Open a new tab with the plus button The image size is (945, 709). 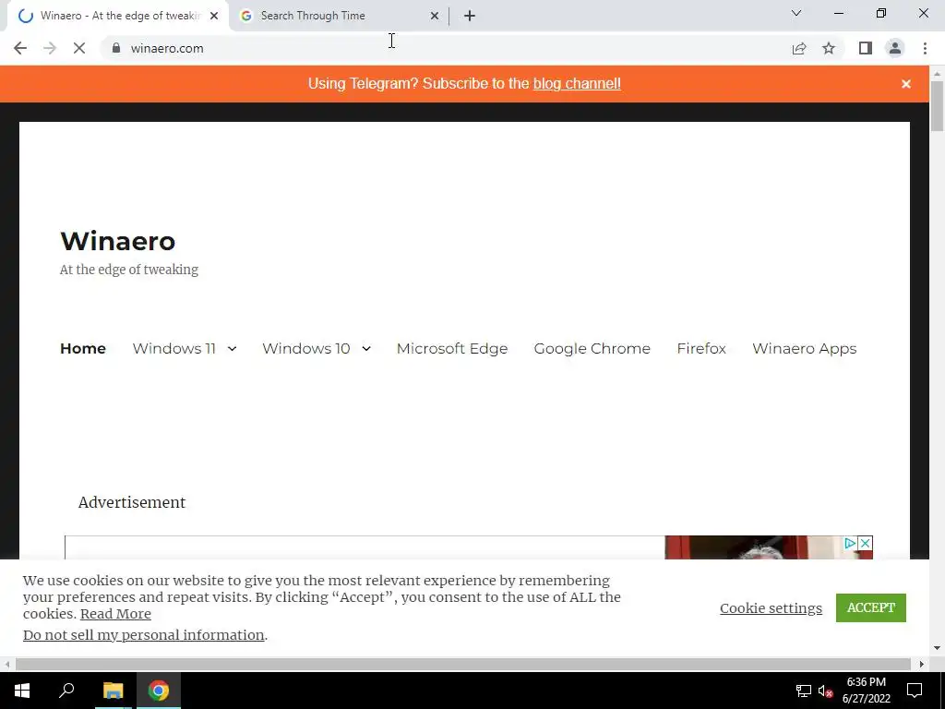click(x=470, y=16)
